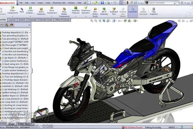This screenshot has height=129, width=193.
Task: Select manifold<1> in feature tree
Action: (x=15, y=86)
